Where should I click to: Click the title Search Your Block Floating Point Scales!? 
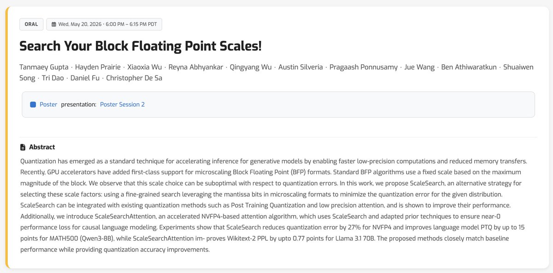pyautogui.click(x=141, y=46)
